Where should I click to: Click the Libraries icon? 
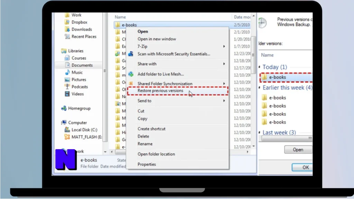[x=64, y=51]
